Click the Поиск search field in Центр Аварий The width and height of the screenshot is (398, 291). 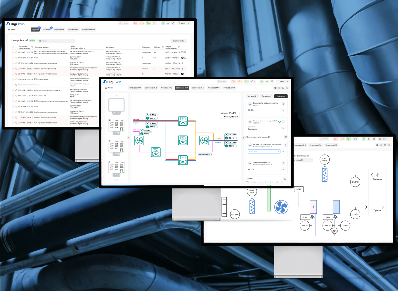point(56,41)
